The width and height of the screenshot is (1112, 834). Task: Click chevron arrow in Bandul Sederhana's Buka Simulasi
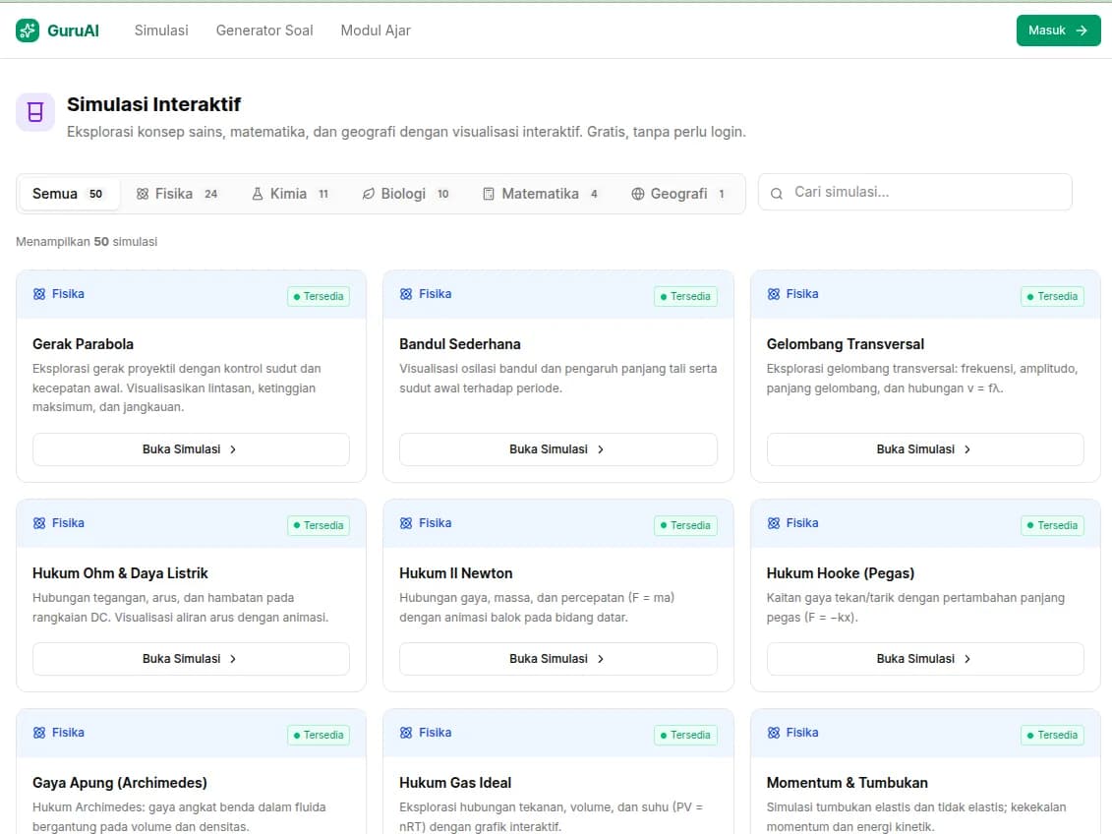600,449
